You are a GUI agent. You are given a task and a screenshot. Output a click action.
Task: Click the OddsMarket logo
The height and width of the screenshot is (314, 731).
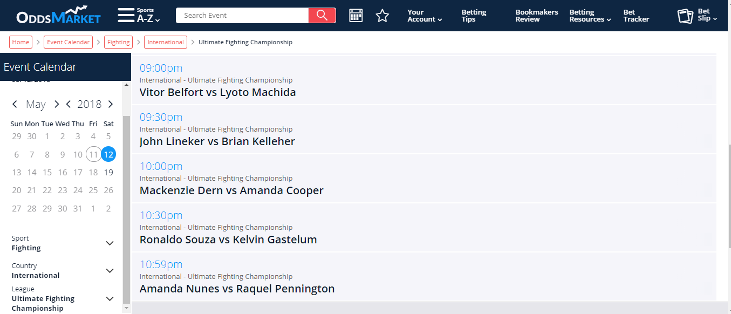58,15
